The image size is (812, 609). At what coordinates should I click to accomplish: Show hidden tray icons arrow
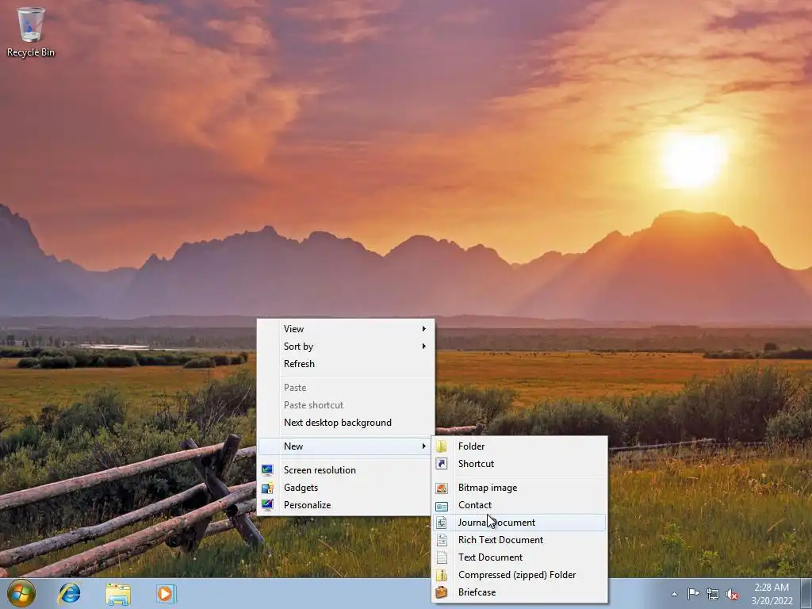(x=674, y=594)
